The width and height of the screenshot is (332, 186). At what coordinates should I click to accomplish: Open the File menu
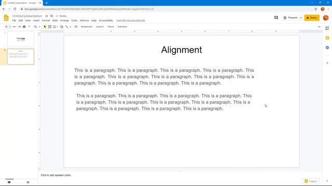[x=14, y=21]
